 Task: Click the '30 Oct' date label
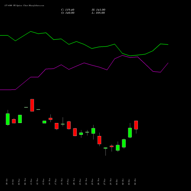[7, 182]
